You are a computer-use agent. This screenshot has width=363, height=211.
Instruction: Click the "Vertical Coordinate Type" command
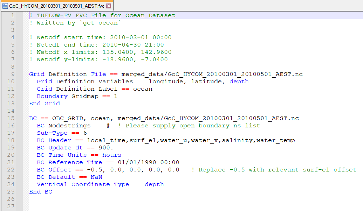pos(83,184)
